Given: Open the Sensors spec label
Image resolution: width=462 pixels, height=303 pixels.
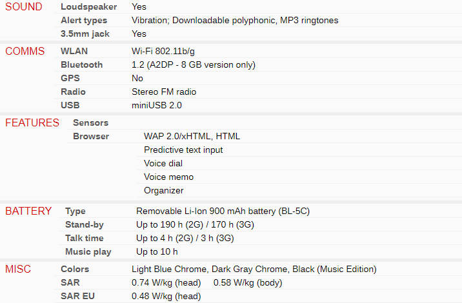Looking at the screenshot, I should point(91,122).
